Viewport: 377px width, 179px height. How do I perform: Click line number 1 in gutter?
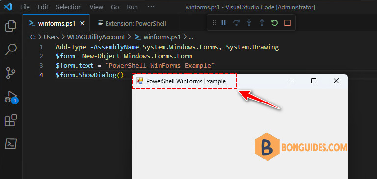point(41,47)
